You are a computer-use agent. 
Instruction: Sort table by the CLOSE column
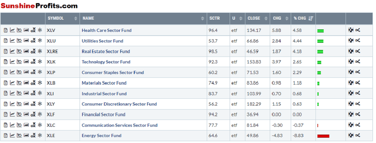pos(266,18)
